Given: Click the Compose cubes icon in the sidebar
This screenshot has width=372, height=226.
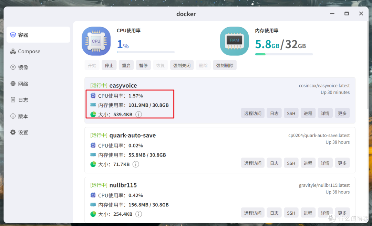Looking at the screenshot, I should pyautogui.click(x=13, y=51).
